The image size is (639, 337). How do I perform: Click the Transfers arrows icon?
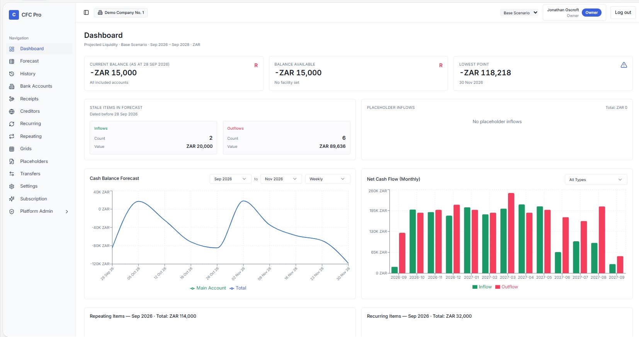12,174
